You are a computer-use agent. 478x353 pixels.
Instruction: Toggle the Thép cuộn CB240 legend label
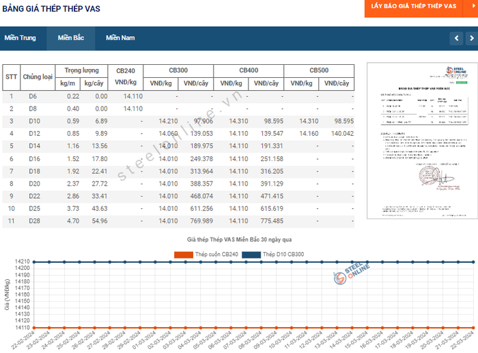(216, 254)
